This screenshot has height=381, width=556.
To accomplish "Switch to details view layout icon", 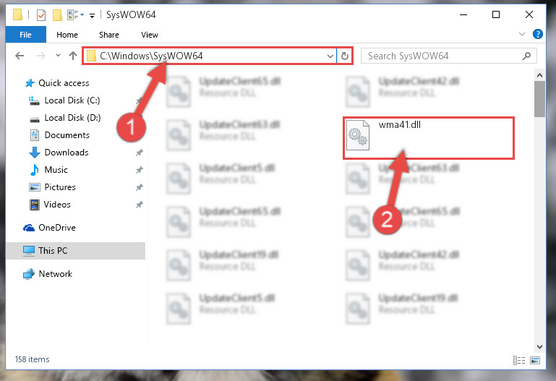I will (519, 361).
